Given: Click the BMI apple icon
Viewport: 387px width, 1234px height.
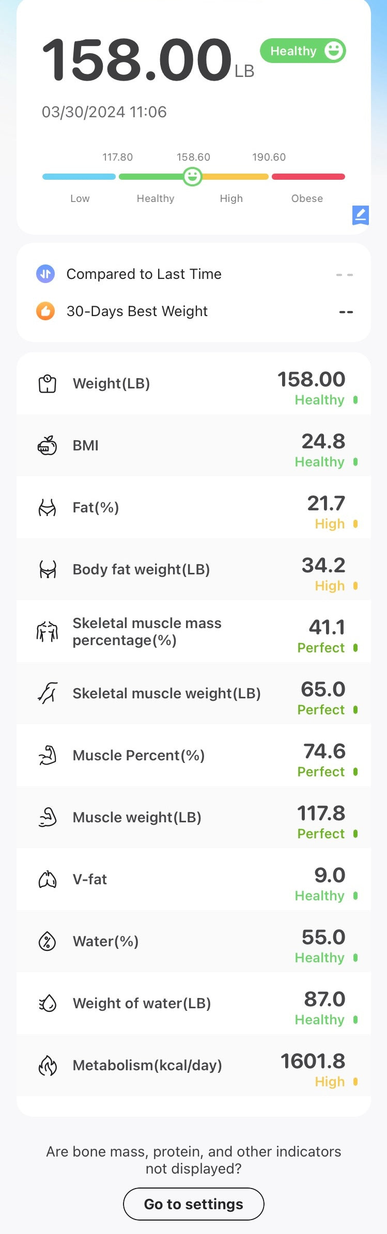Looking at the screenshot, I should coord(48,445).
